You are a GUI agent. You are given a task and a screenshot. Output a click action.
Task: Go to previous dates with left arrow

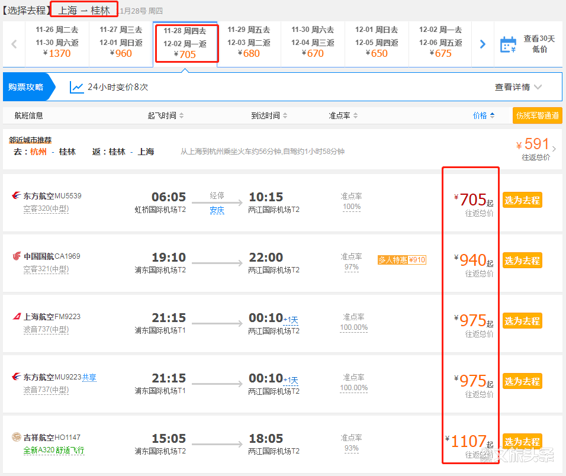point(14,44)
